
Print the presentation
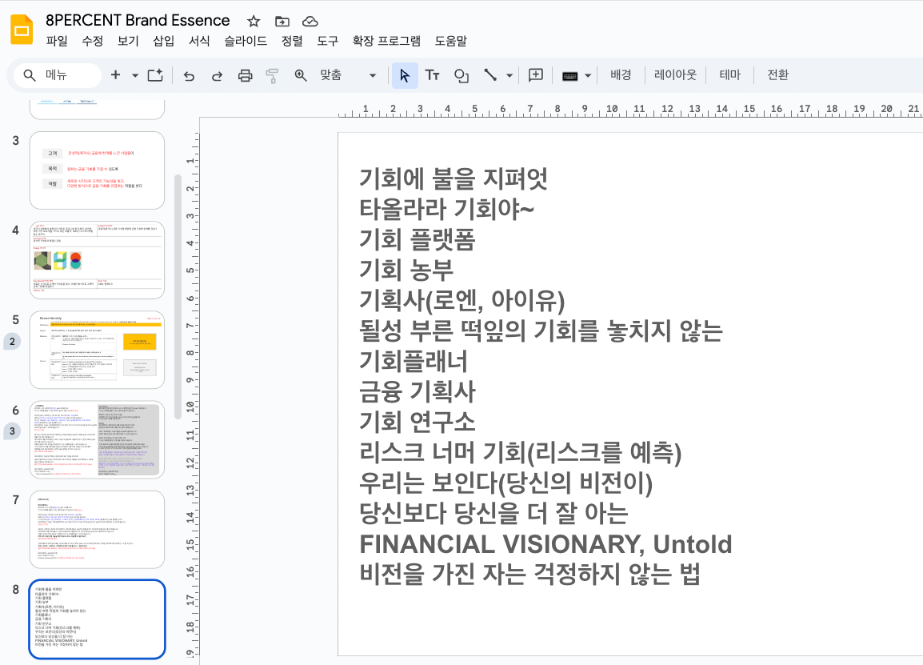click(245, 75)
